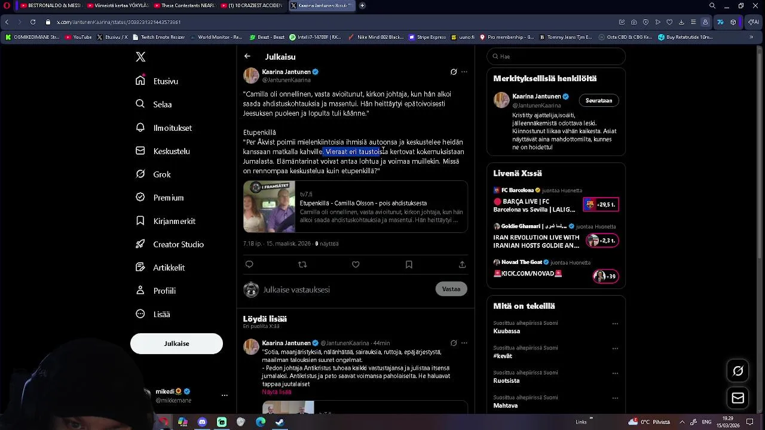Go back with the Julkaisu arrow
Screen dimensions: 765x430
[247, 56]
